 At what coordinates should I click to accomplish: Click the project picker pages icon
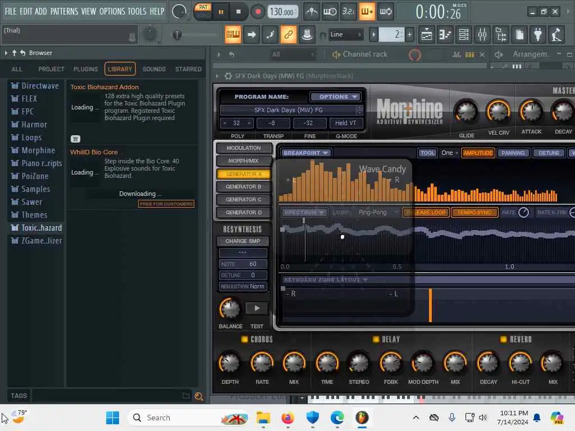pyautogui.click(x=519, y=35)
